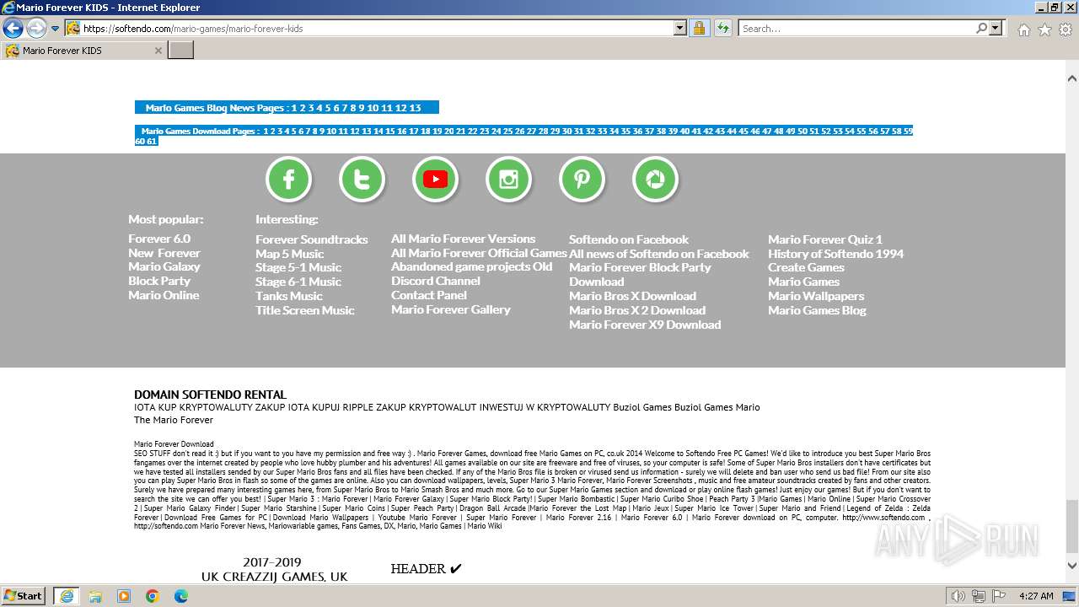Close the Mario Forever KIDS tab

pyautogui.click(x=158, y=51)
